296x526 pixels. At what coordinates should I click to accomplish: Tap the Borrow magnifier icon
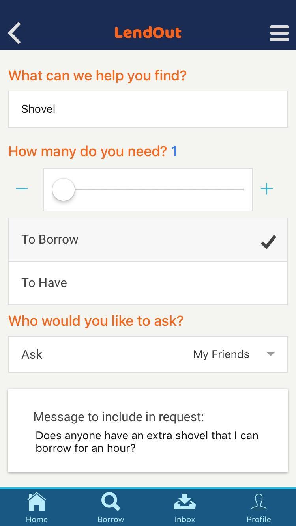[x=111, y=502]
